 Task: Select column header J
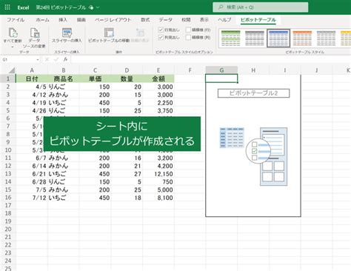[317, 70]
